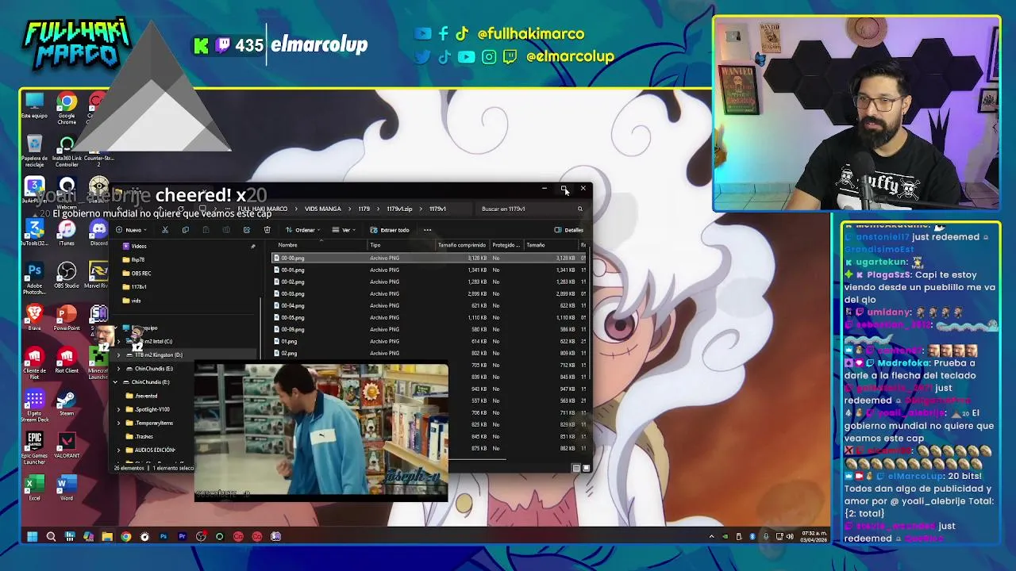Expand 1TB m2 Kingston (D:) tree node
This screenshot has height=571, width=1016.
(119, 355)
